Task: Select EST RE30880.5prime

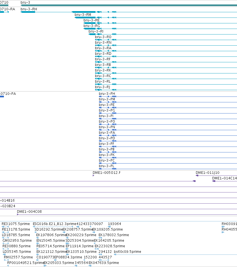Action: pos(16,246)
